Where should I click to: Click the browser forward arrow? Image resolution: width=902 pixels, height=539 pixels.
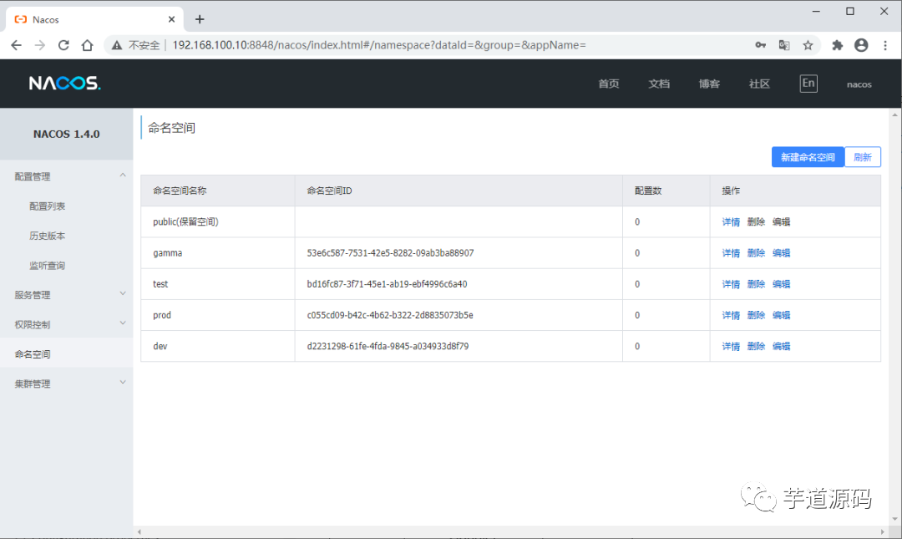click(x=40, y=45)
